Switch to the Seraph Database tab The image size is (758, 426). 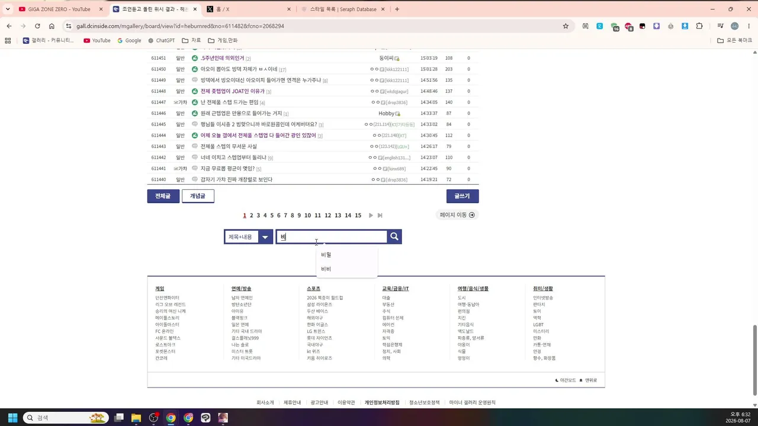(x=343, y=9)
